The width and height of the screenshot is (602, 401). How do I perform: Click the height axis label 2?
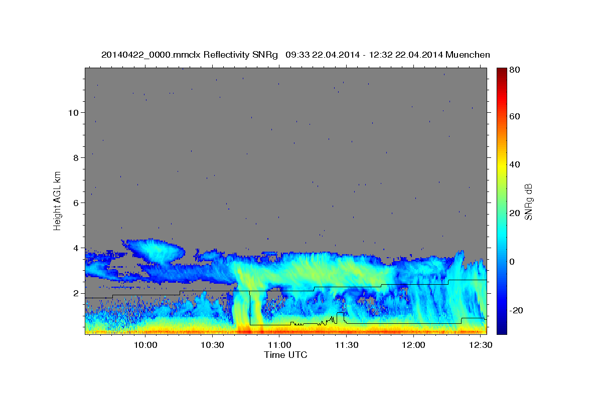(75, 293)
